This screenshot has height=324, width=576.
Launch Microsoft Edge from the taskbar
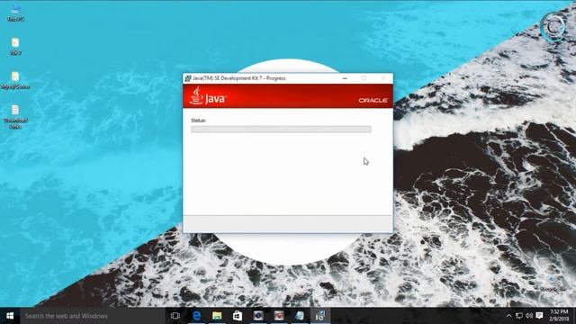coord(196,316)
